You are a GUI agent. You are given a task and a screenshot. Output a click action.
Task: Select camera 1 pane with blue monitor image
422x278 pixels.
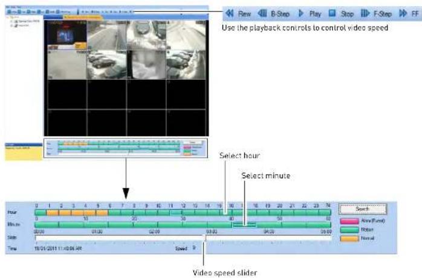pos(67,35)
